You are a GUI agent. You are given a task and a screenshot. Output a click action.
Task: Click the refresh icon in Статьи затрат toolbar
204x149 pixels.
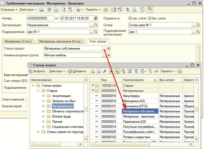(x=156, y=71)
